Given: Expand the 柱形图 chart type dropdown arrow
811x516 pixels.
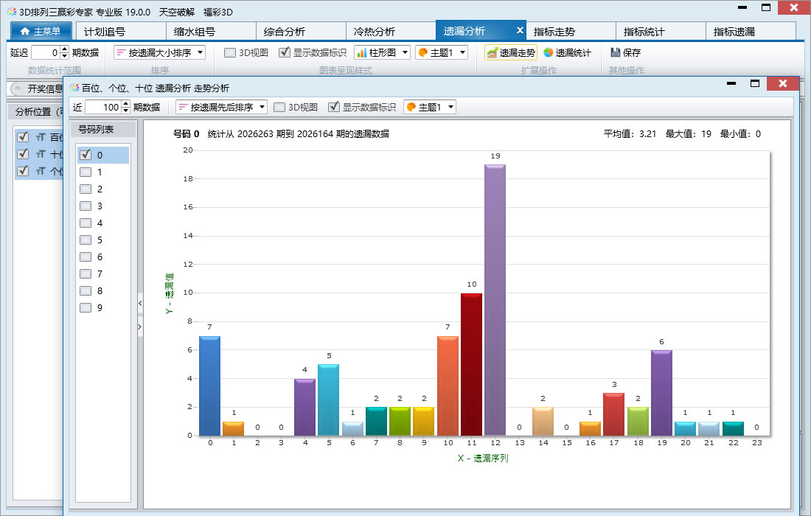Looking at the screenshot, I should (405, 53).
